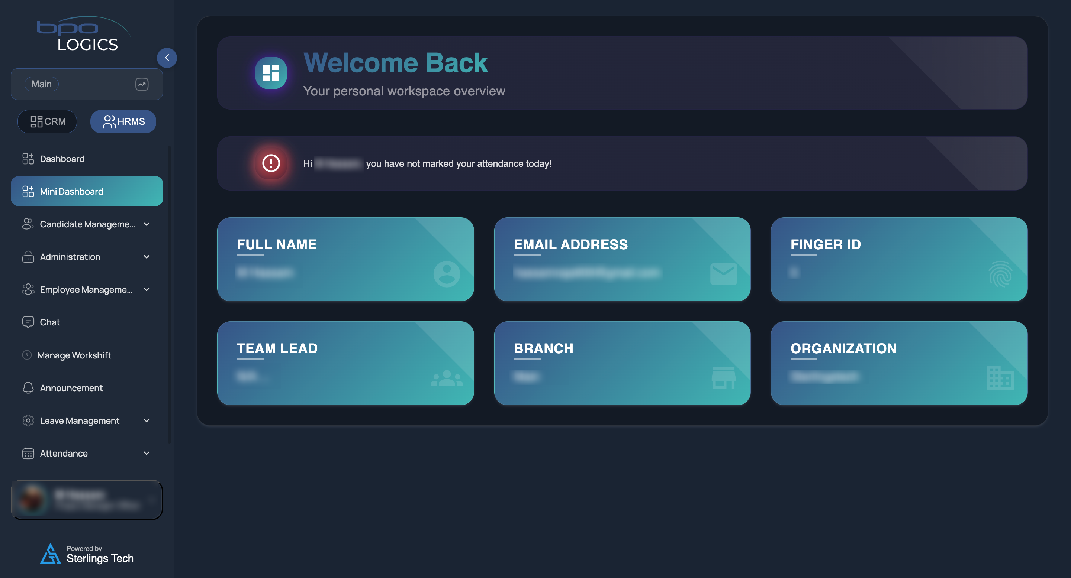Click the Mini Dashboard grid icon
1071x578 pixels.
pos(28,191)
